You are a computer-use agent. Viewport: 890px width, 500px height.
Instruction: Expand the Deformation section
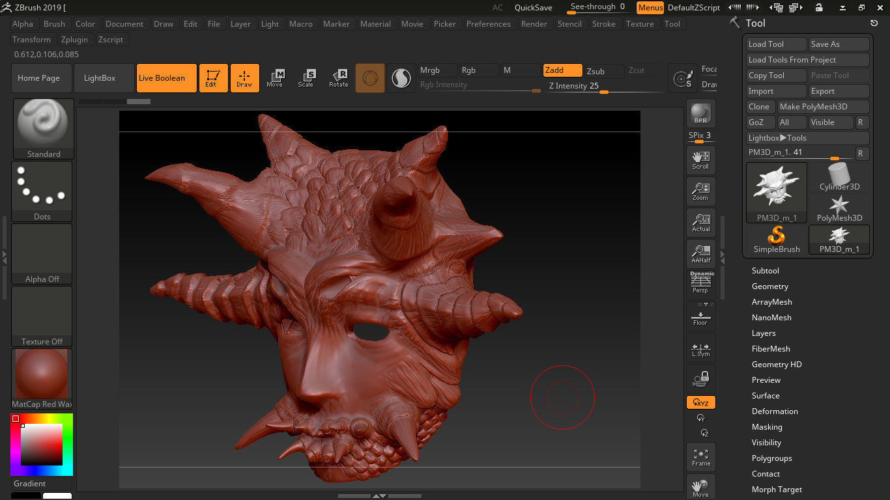[x=775, y=411]
